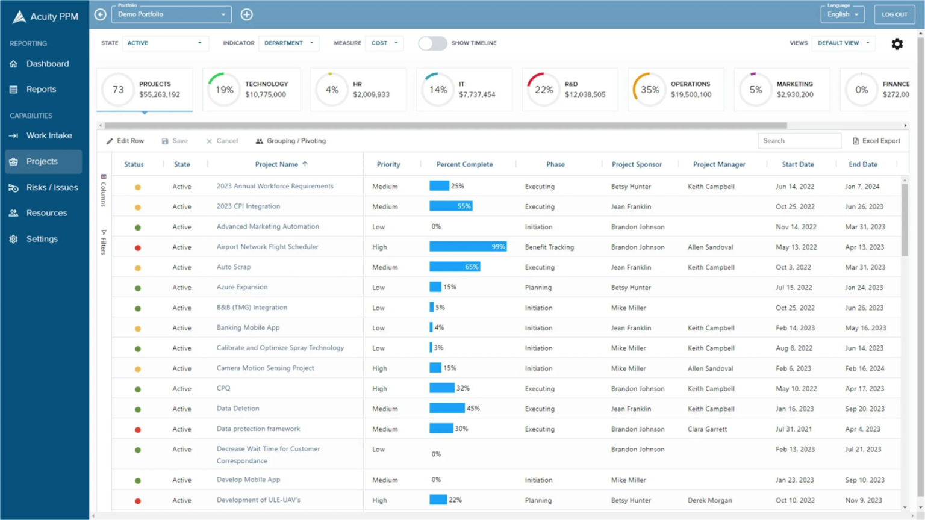The image size is (925, 520).
Task: Open the Grouping / Pivoting tool
Action: coord(291,140)
